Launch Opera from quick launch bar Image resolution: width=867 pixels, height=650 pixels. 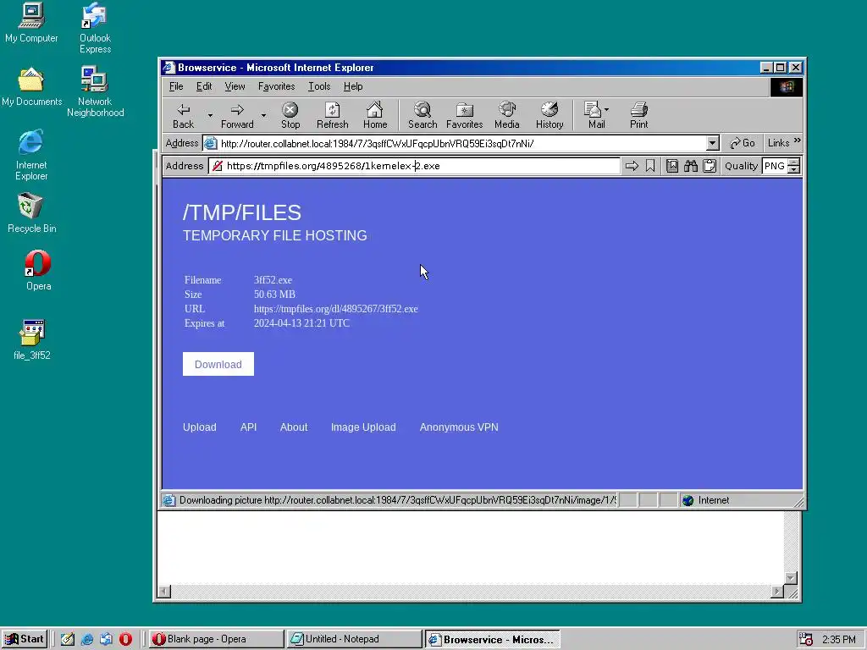coord(125,639)
